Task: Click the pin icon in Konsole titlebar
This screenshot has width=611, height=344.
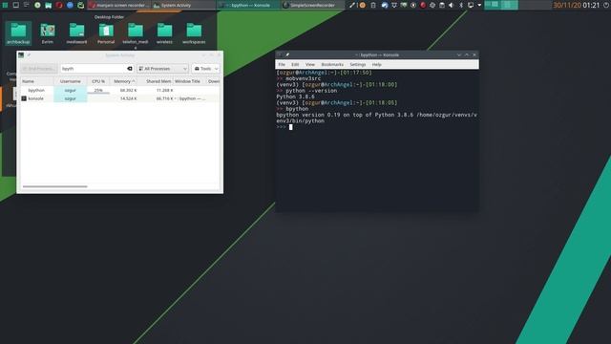Action: (x=287, y=55)
